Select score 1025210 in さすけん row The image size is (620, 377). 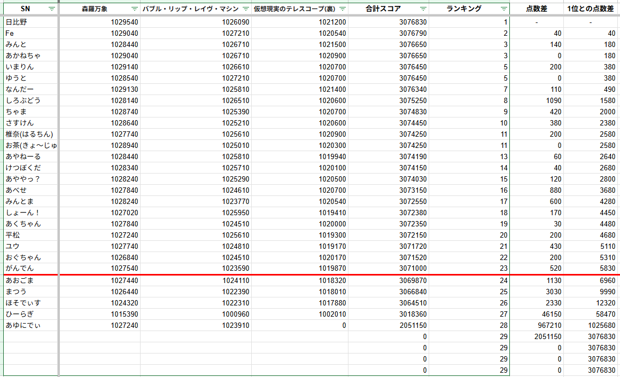(x=196, y=123)
